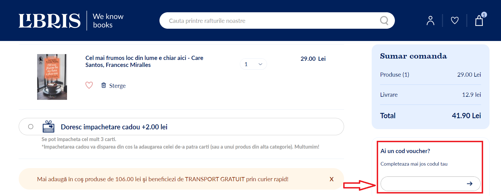501x196 pixels.
Task: Click the Sterge link
Action: tap(117, 86)
